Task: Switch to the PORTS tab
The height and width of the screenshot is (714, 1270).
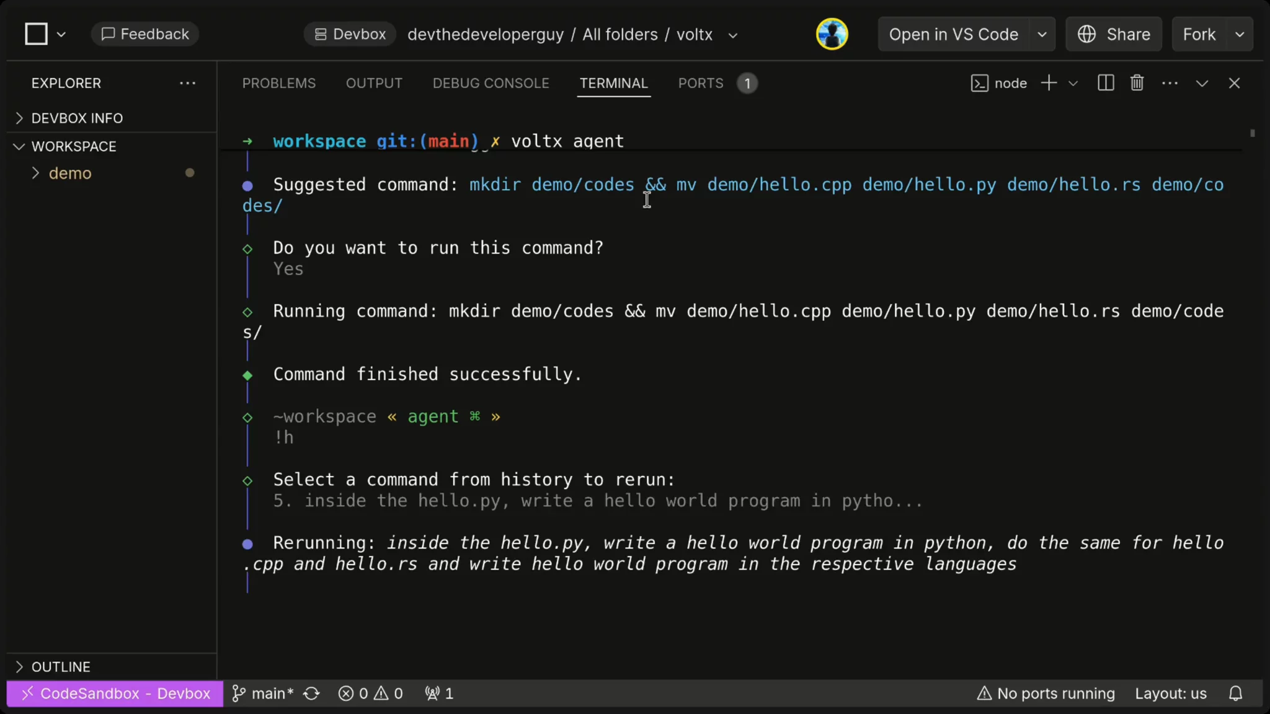Action: click(x=701, y=83)
